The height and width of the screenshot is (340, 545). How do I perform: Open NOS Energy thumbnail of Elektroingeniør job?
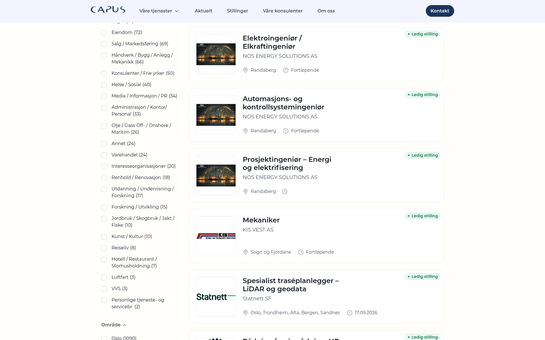(x=216, y=54)
